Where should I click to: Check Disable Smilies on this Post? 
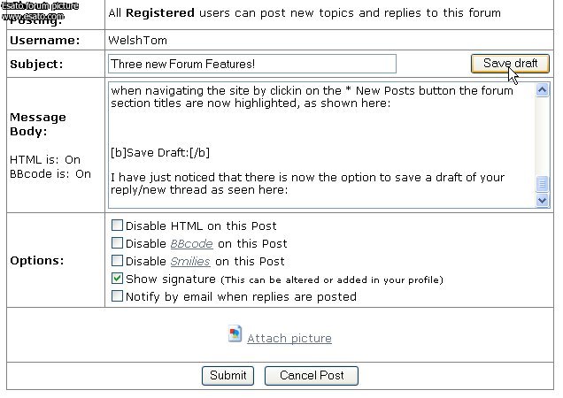click(x=117, y=261)
